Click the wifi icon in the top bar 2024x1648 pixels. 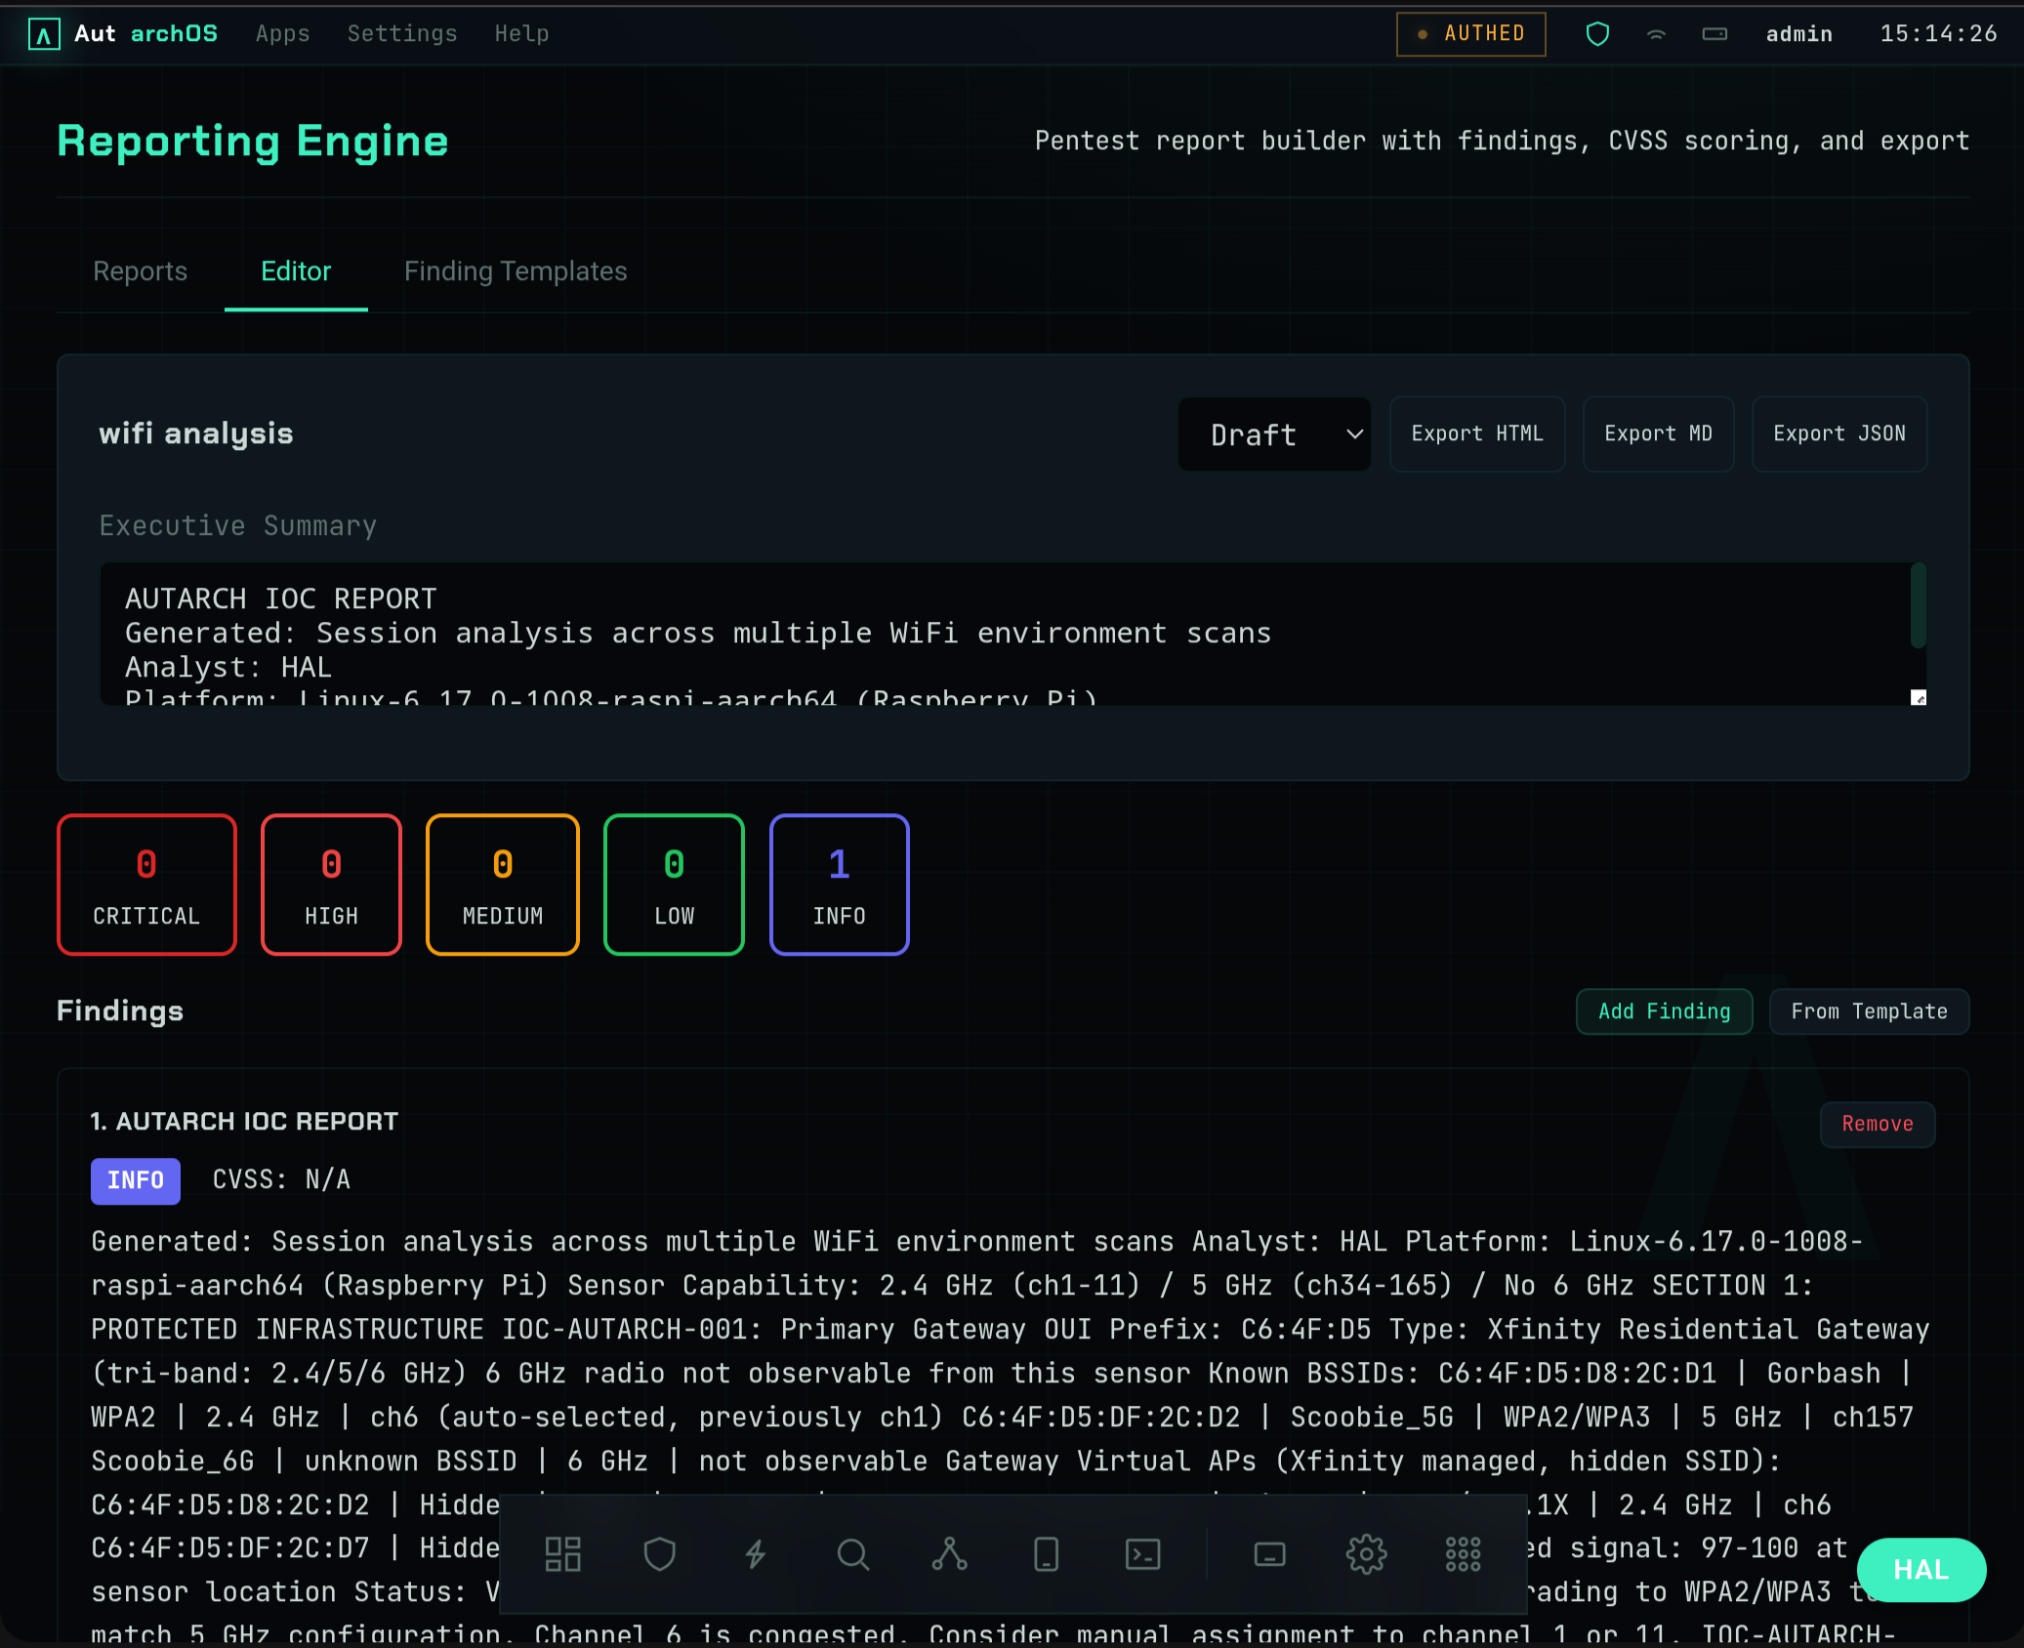(1656, 34)
